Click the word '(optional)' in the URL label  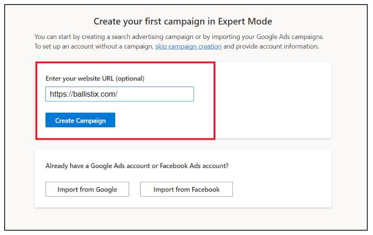[130, 78]
